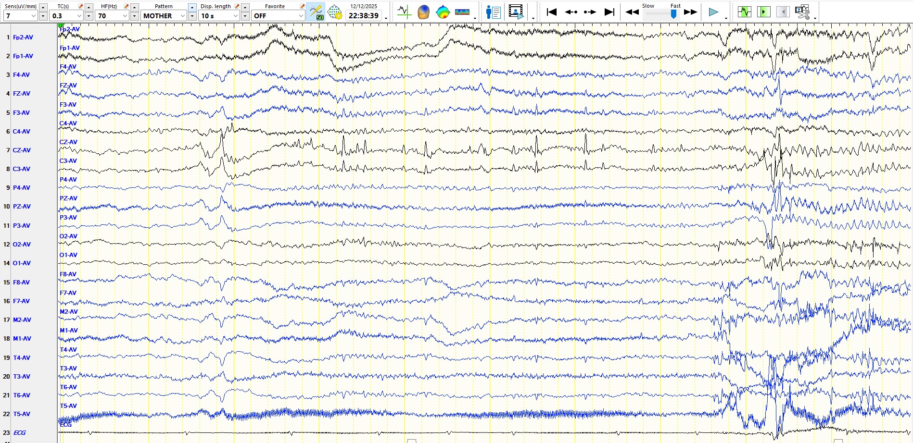Expand the overflow arrow beside the time field
The width and height of the screenshot is (913, 443).
click(386, 18)
